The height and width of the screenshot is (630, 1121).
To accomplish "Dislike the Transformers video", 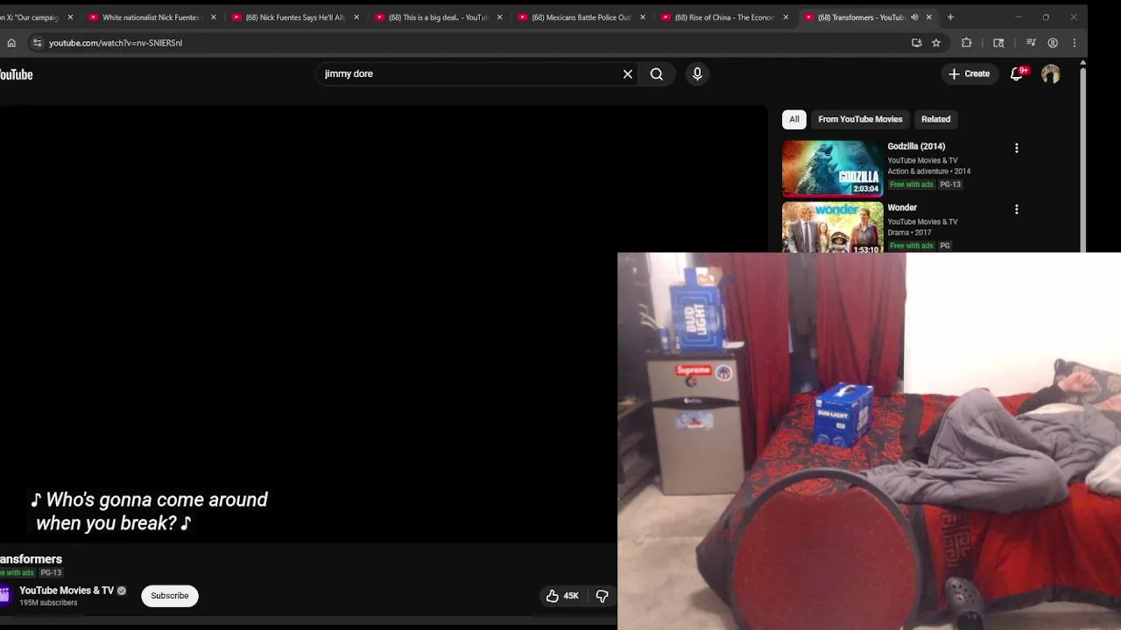I will click(602, 596).
